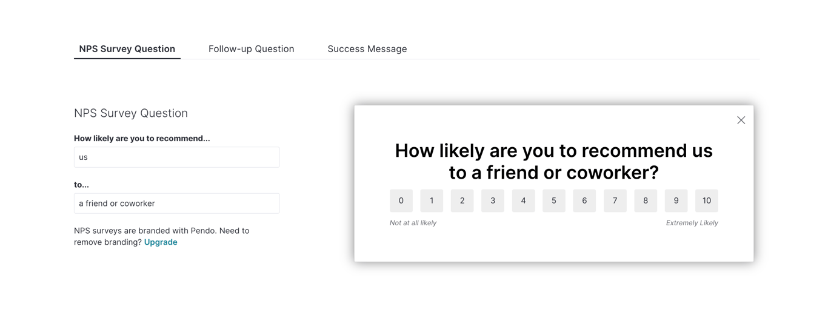Viewport: 828px width, 321px height.
Task: Click the 'Not at all likely' label
Action: [x=413, y=223]
